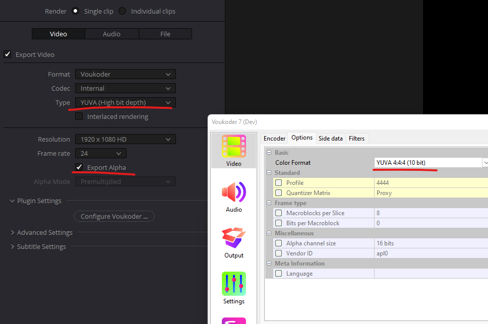This screenshot has width=488, height=324.
Task: Select the Individual clips render option
Action: click(x=123, y=11)
